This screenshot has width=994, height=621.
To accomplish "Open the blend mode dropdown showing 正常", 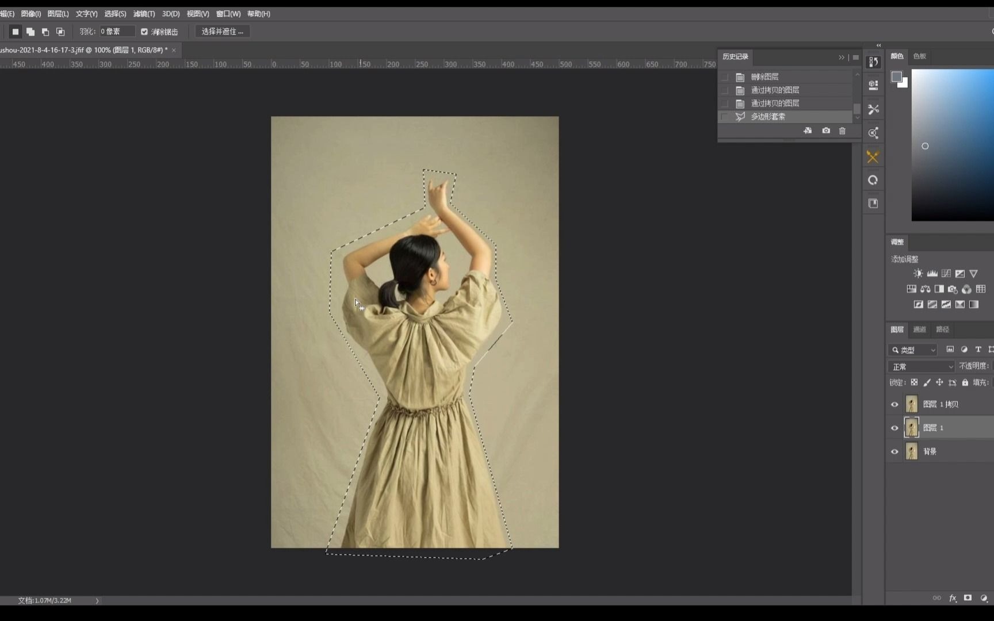I will pos(920,366).
